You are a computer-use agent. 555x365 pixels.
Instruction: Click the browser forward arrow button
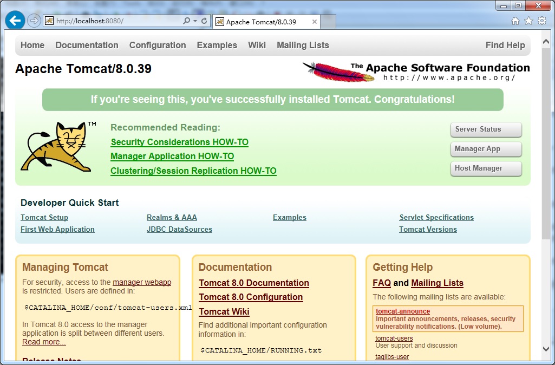click(34, 21)
